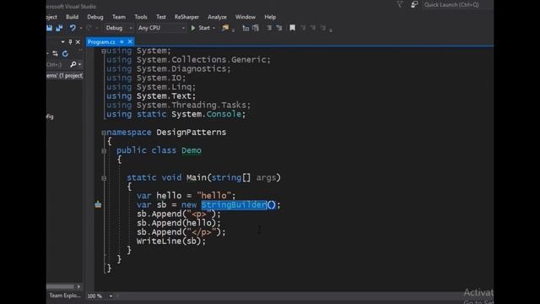This screenshot has height=304, width=540.
Task: Click the Solution Explorer search magnifier icon
Action: [x=73, y=64]
